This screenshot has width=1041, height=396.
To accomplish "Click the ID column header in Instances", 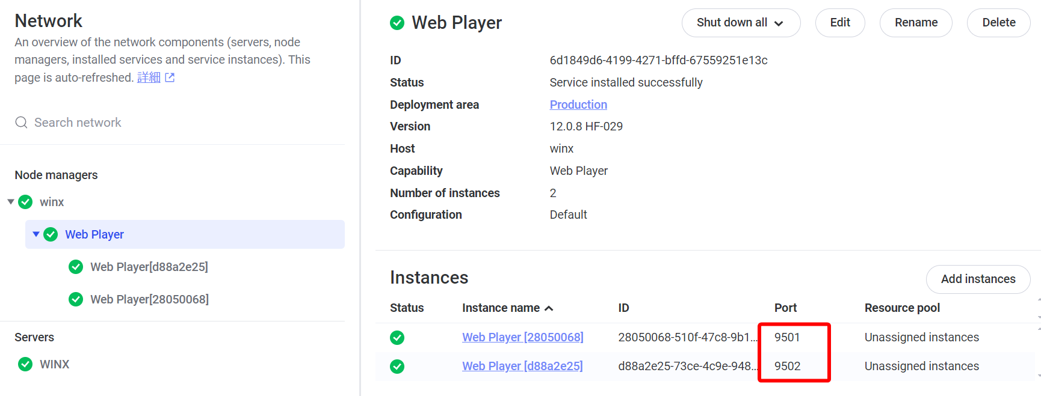I will 623,308.
